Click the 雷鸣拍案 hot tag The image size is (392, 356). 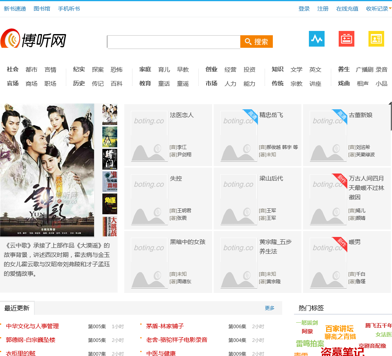[x=310, y=343]
